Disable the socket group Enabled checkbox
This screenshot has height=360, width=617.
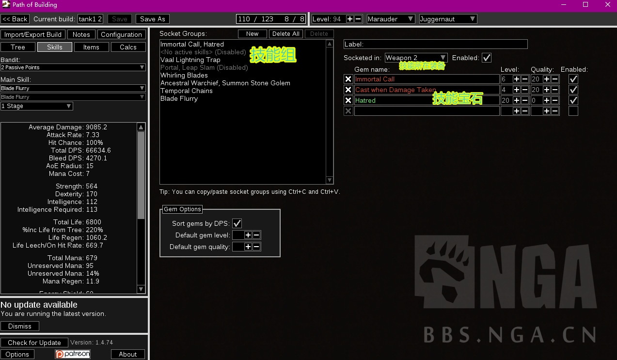pos(487,58)
